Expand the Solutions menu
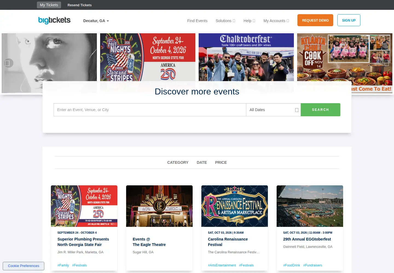Viewport: 394px width, 273px height. click(x=225, y=21)
